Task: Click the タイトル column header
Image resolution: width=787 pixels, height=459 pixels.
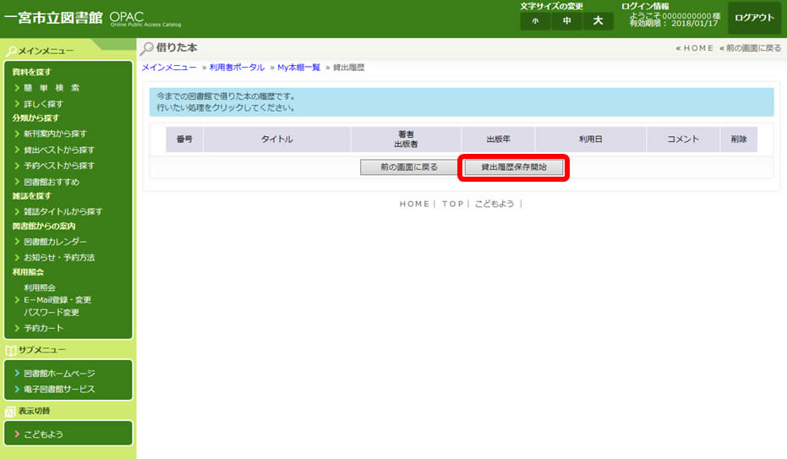Action: coord(277,139)
